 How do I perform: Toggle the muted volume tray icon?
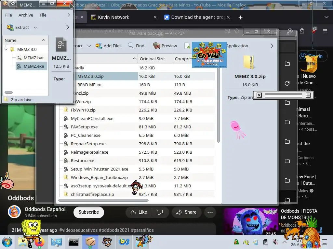pyautogui.click(x=275, y=242)
